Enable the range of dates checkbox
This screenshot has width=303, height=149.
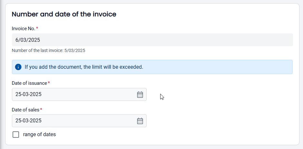[x=16, y=135]
